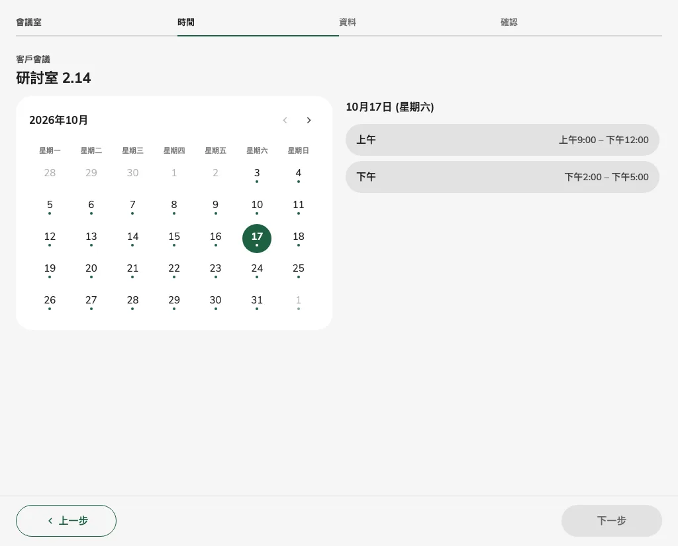678x546 pixels.
Task: Click the 10月17日 (星期六) date heading
Action: (x=389, y=107)
